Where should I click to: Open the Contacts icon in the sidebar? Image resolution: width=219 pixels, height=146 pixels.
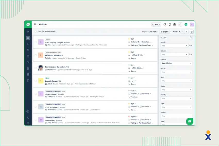click(28, 44)
